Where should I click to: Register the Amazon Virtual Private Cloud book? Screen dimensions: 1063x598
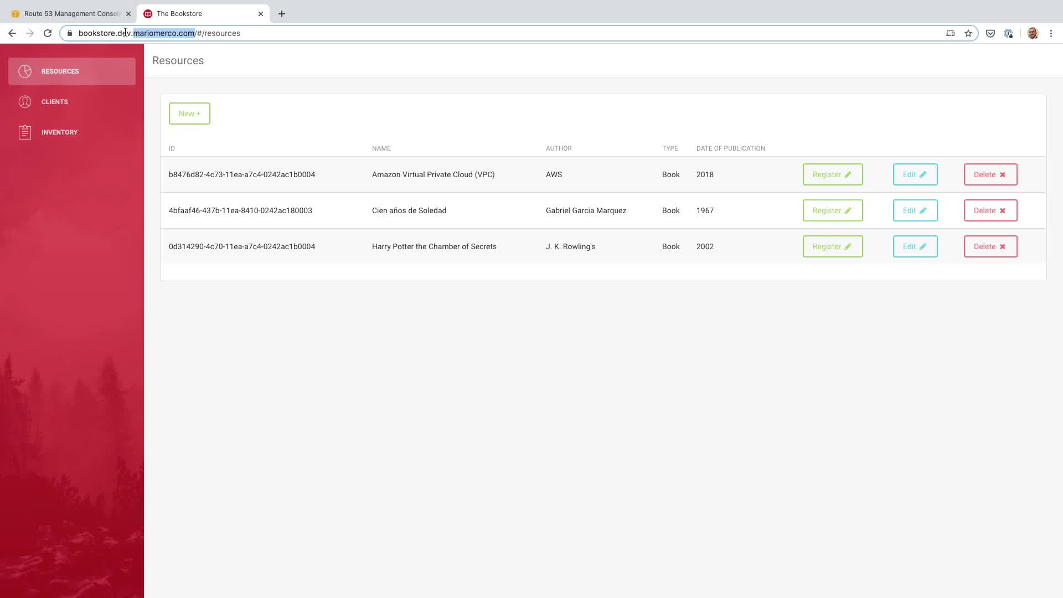(832, 174)
